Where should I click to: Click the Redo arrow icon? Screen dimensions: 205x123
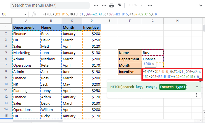(104, 5)
